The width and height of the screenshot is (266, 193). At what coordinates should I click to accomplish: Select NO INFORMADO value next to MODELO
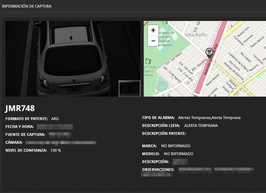(x=179, y=154)
